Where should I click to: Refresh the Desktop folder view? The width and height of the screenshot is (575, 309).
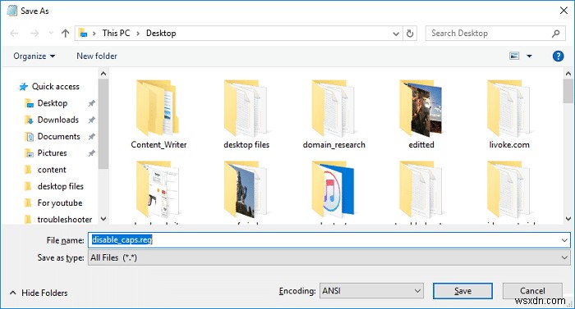[x=410, y=34]
